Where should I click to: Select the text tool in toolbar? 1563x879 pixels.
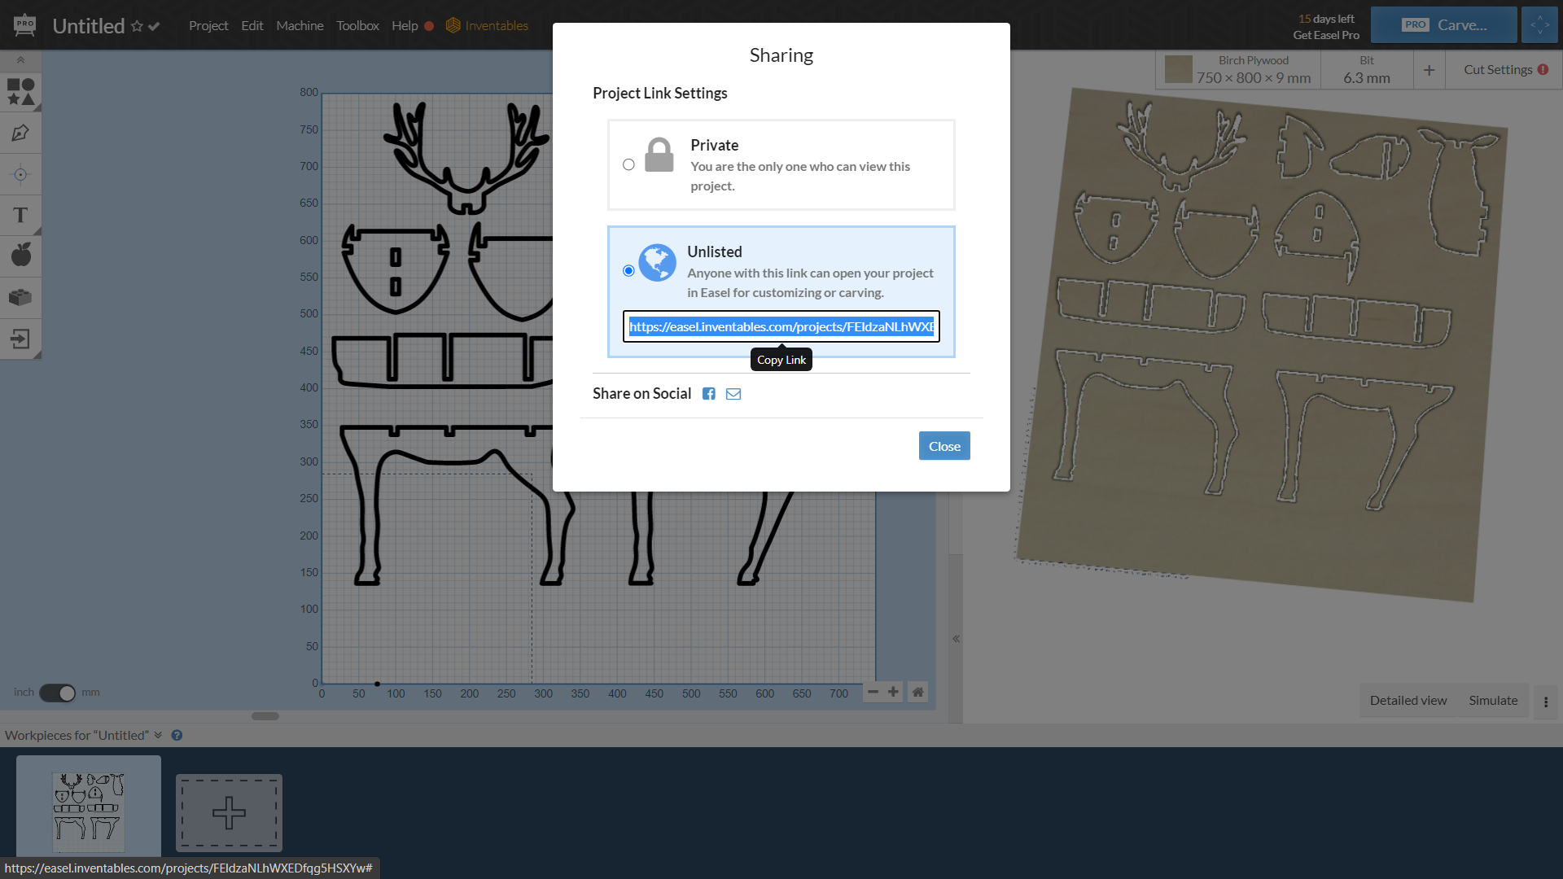point(20,215)
